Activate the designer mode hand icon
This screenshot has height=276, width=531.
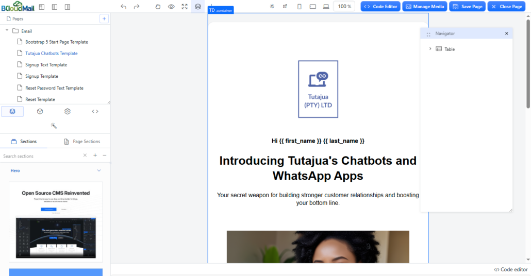158,6
